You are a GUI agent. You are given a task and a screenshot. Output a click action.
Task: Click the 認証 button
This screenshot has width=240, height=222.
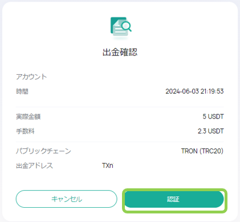click(174, 199)
